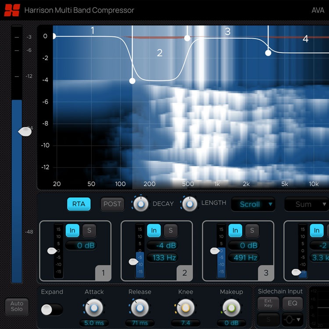The image size is (329, 329).
Task: Click the yellow Knee knob
Action: pos(186,308)
